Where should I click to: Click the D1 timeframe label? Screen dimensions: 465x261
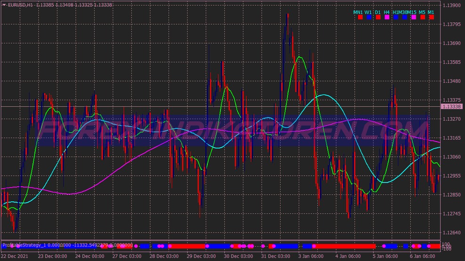pyautogui.click(x=377, y=12)
